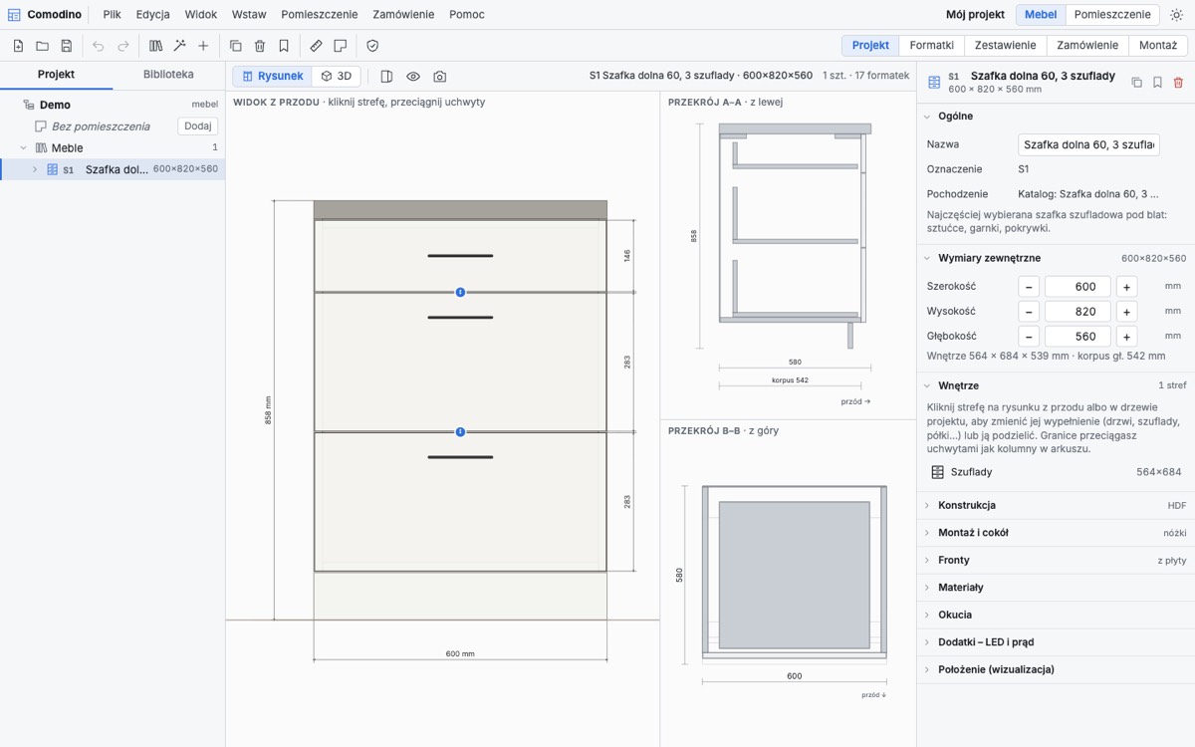Switch the view to 3D mode
This screenshot has width=1195, height=747.
coord(336,77)
